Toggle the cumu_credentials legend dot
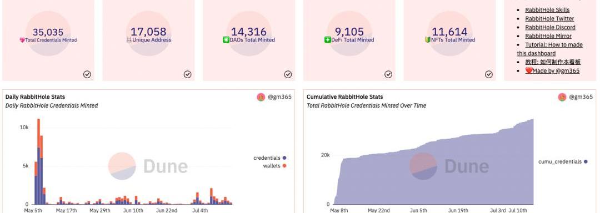 click(586, 161)
